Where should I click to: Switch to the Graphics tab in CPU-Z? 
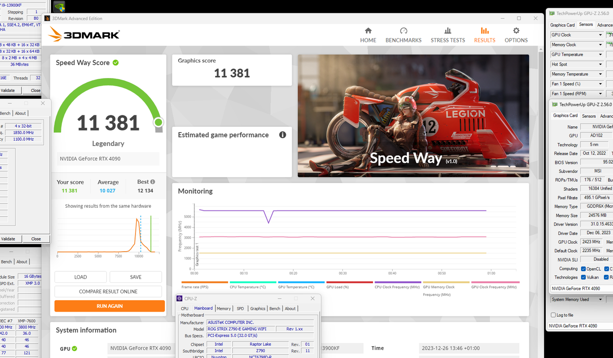[258, 309]
